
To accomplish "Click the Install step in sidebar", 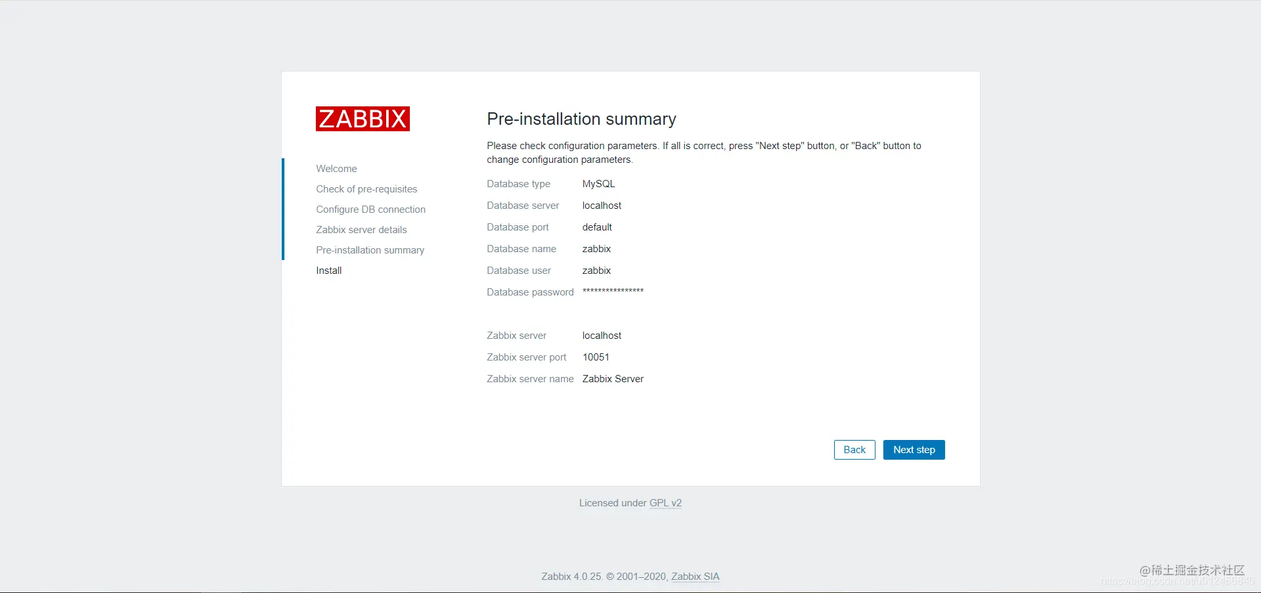I will coord(329,271).
